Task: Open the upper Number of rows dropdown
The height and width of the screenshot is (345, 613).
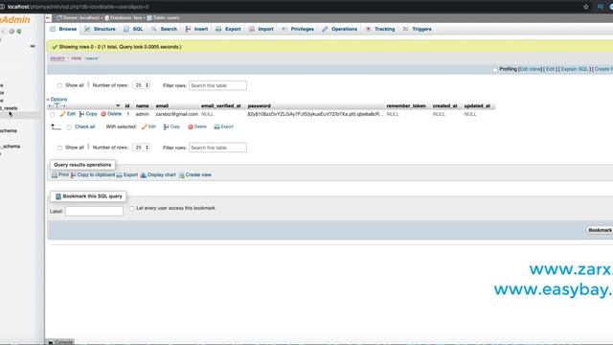Action: tap(141, 85)
